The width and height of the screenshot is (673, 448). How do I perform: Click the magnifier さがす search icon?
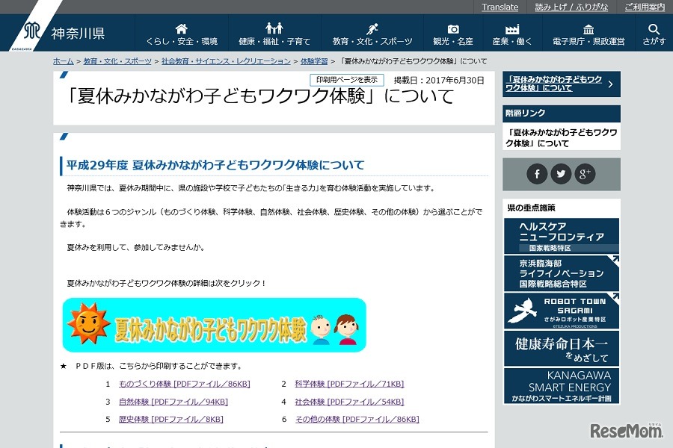tap(654, 34)
